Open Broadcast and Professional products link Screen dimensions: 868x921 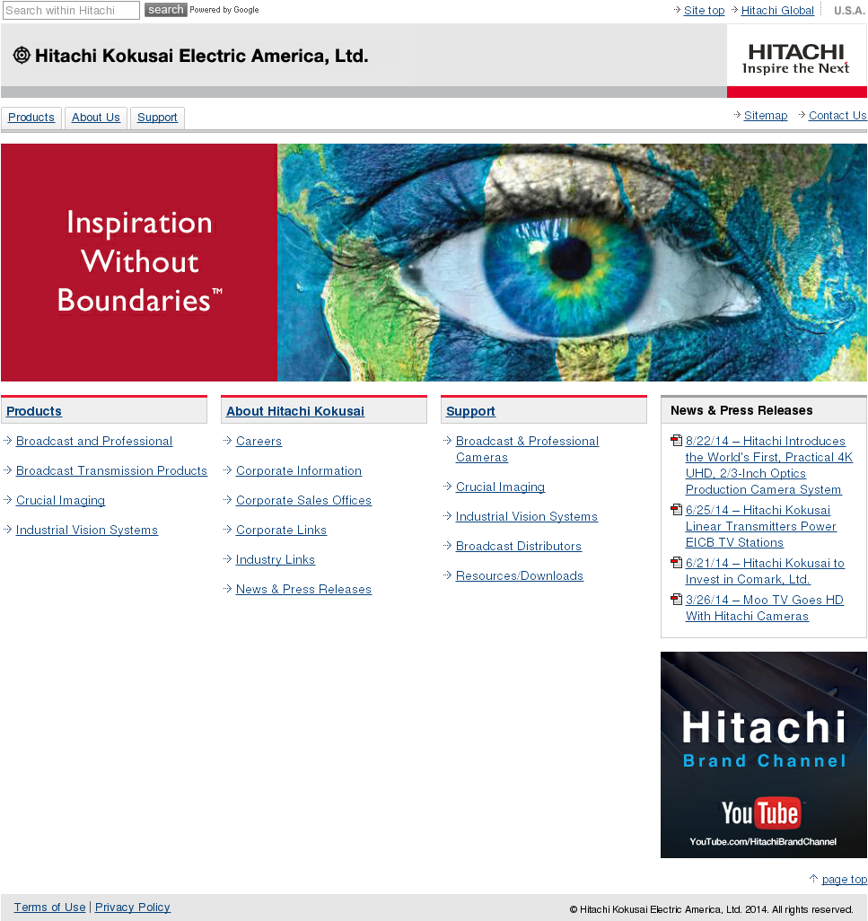(x=94, y=441)
